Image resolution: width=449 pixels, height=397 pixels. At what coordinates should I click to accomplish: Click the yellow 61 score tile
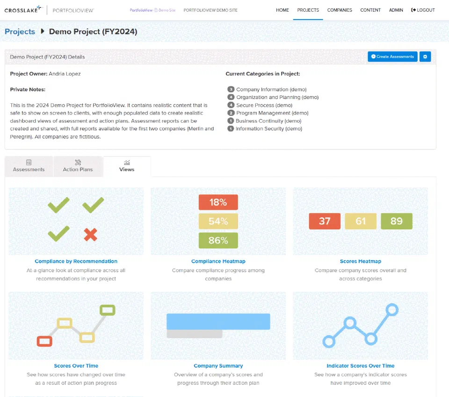coord(361,221)
